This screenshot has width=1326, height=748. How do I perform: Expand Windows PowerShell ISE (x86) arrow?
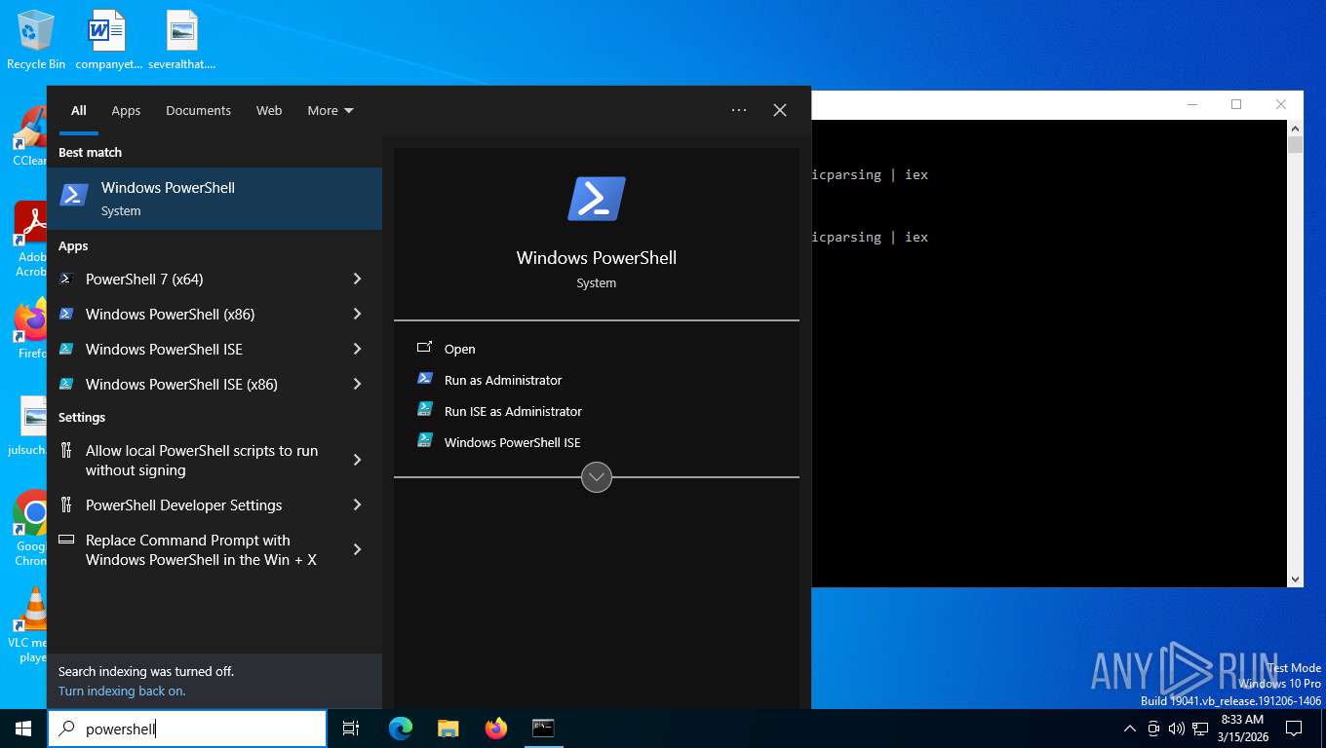pos(357,384)
